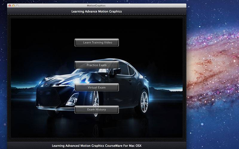
Task: Zoom the window using the green button
Action: tap(17, 6)
